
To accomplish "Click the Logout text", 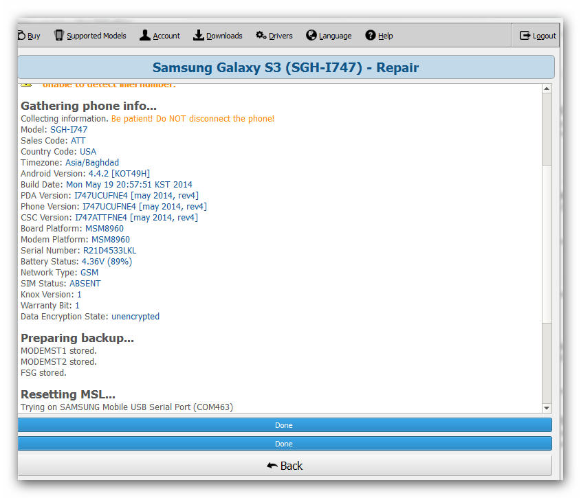I will (x=545, y=36).
